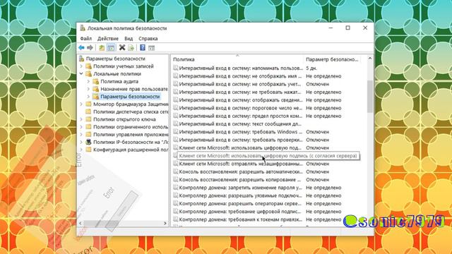
Task: Expand the Политики открытого ключа node
Action: (81, 119)
